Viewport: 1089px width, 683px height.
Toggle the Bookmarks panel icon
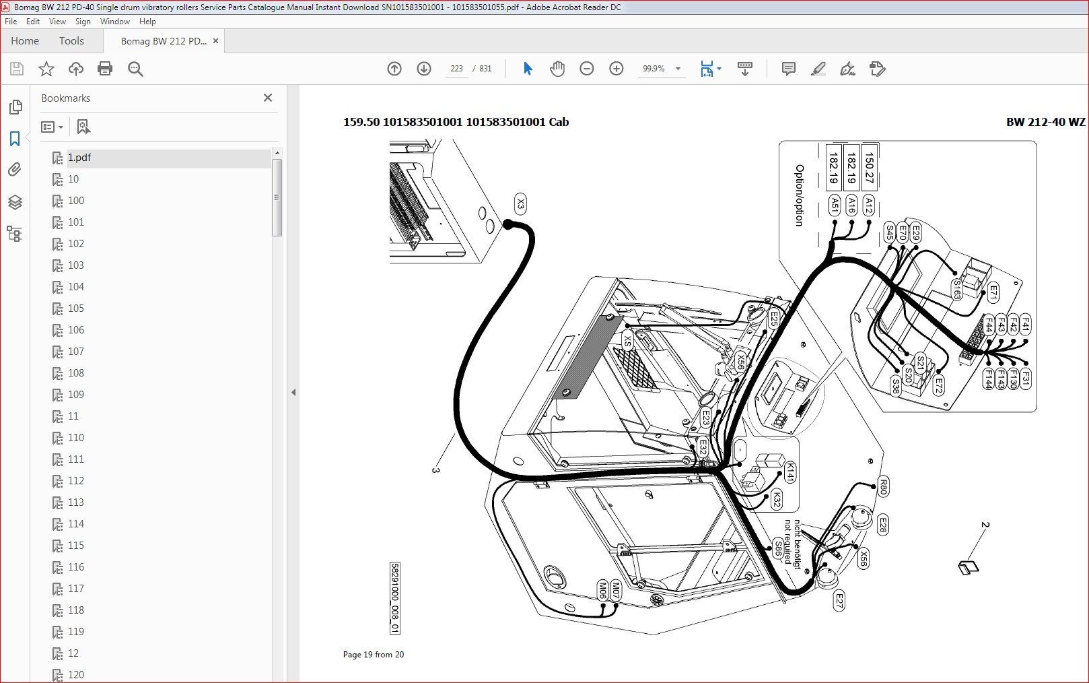point(15,139)
